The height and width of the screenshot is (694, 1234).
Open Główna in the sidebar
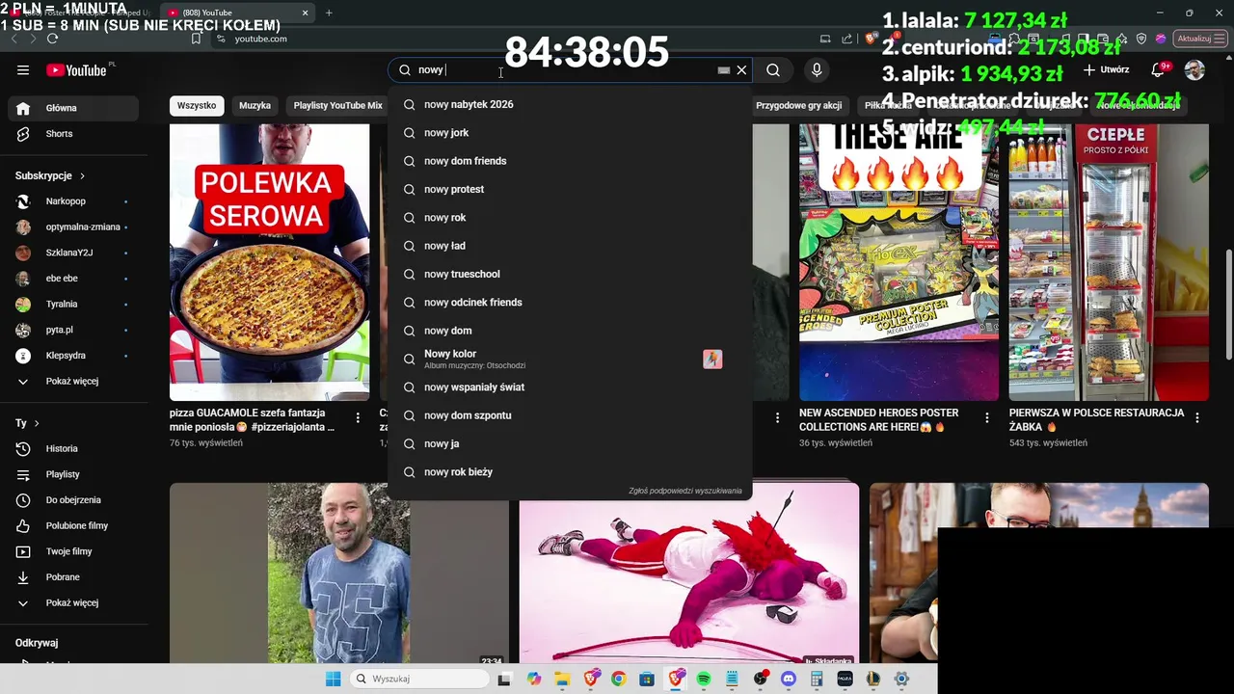pyautogui.click(x=73, y=108)
